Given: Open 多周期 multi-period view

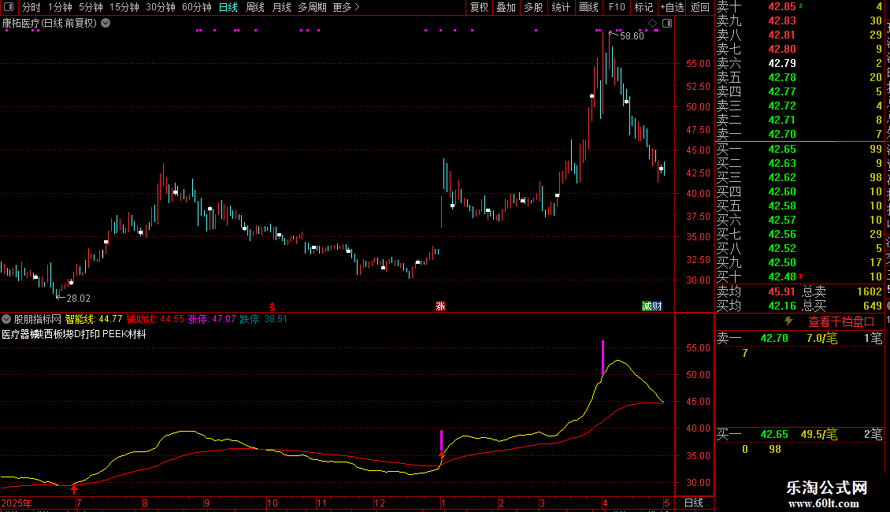Looking at the screenshot, I should point(312,7).
